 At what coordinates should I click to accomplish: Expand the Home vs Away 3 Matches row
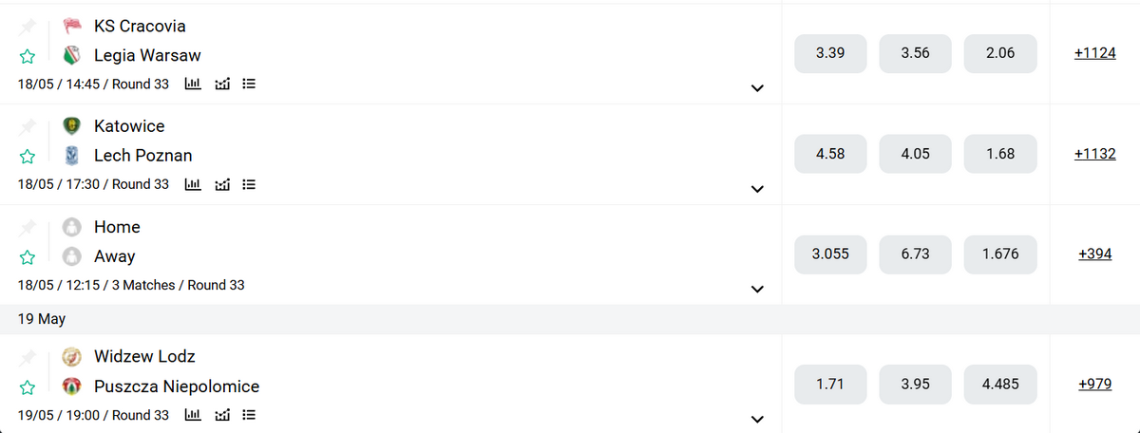point(757,289)
